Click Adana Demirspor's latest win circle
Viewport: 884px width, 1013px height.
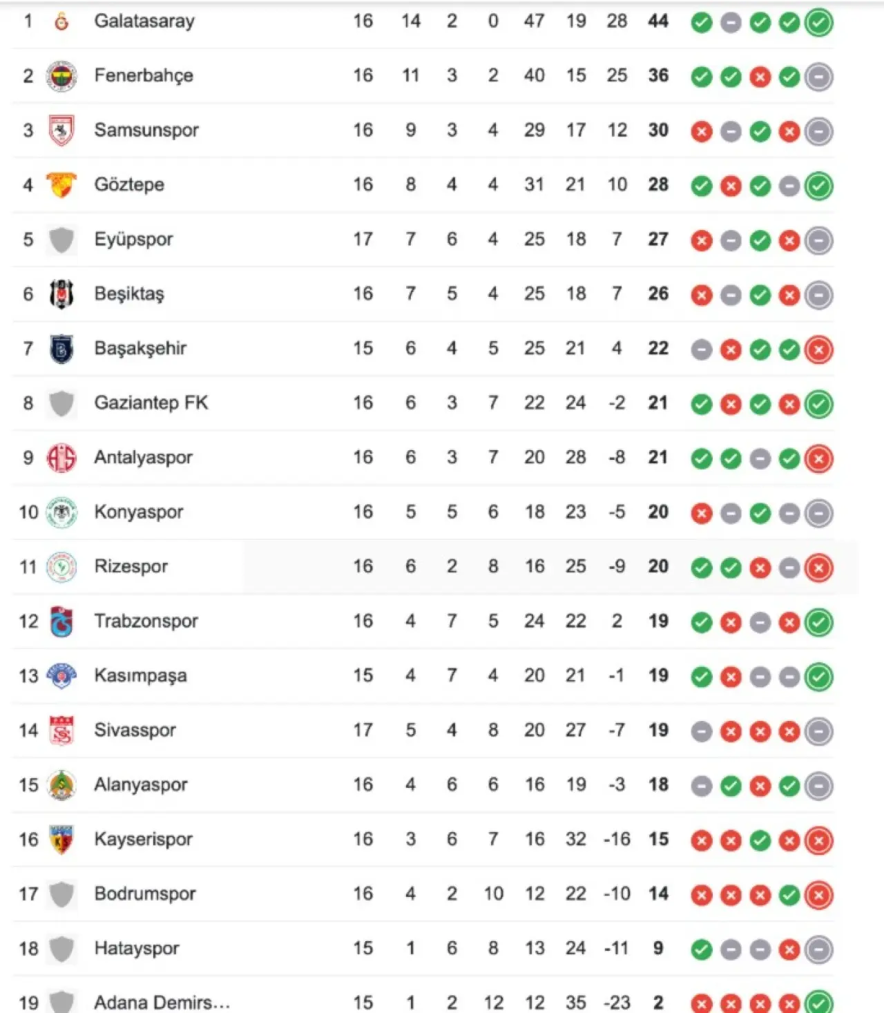point(819,1003)
